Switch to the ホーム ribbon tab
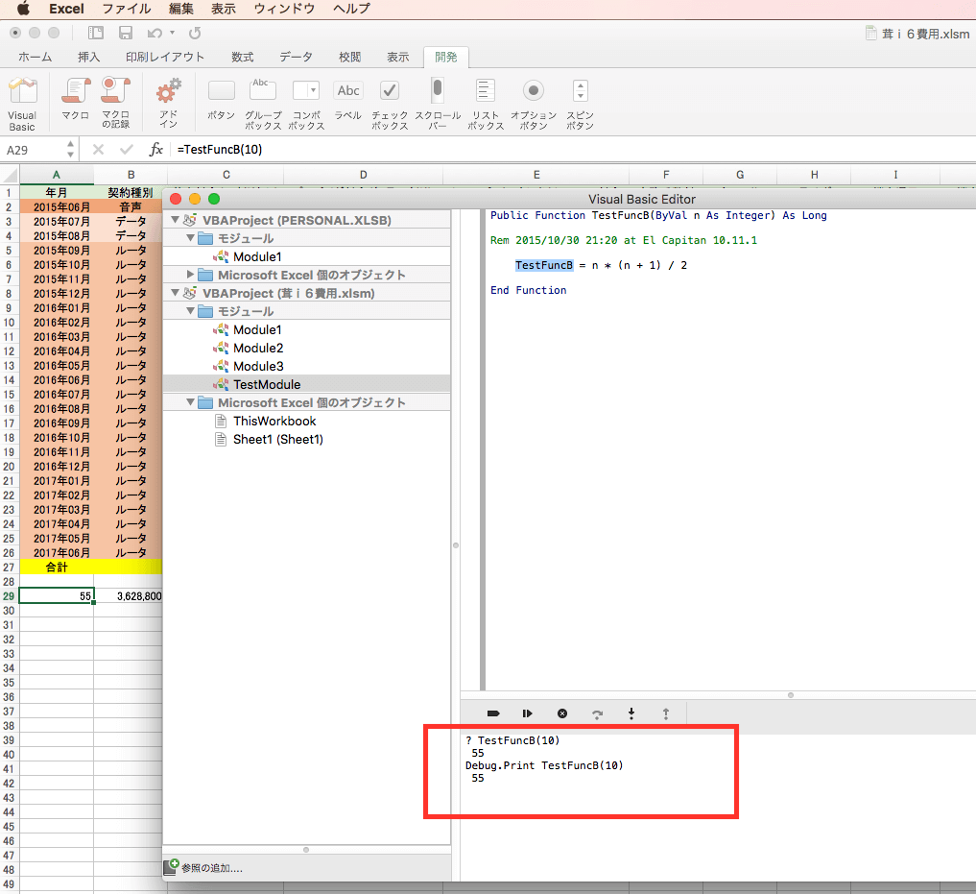 click(36, 57)
